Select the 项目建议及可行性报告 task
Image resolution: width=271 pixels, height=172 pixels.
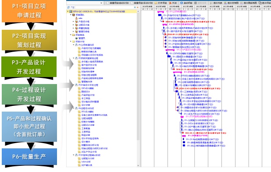(x=90, y=55)
